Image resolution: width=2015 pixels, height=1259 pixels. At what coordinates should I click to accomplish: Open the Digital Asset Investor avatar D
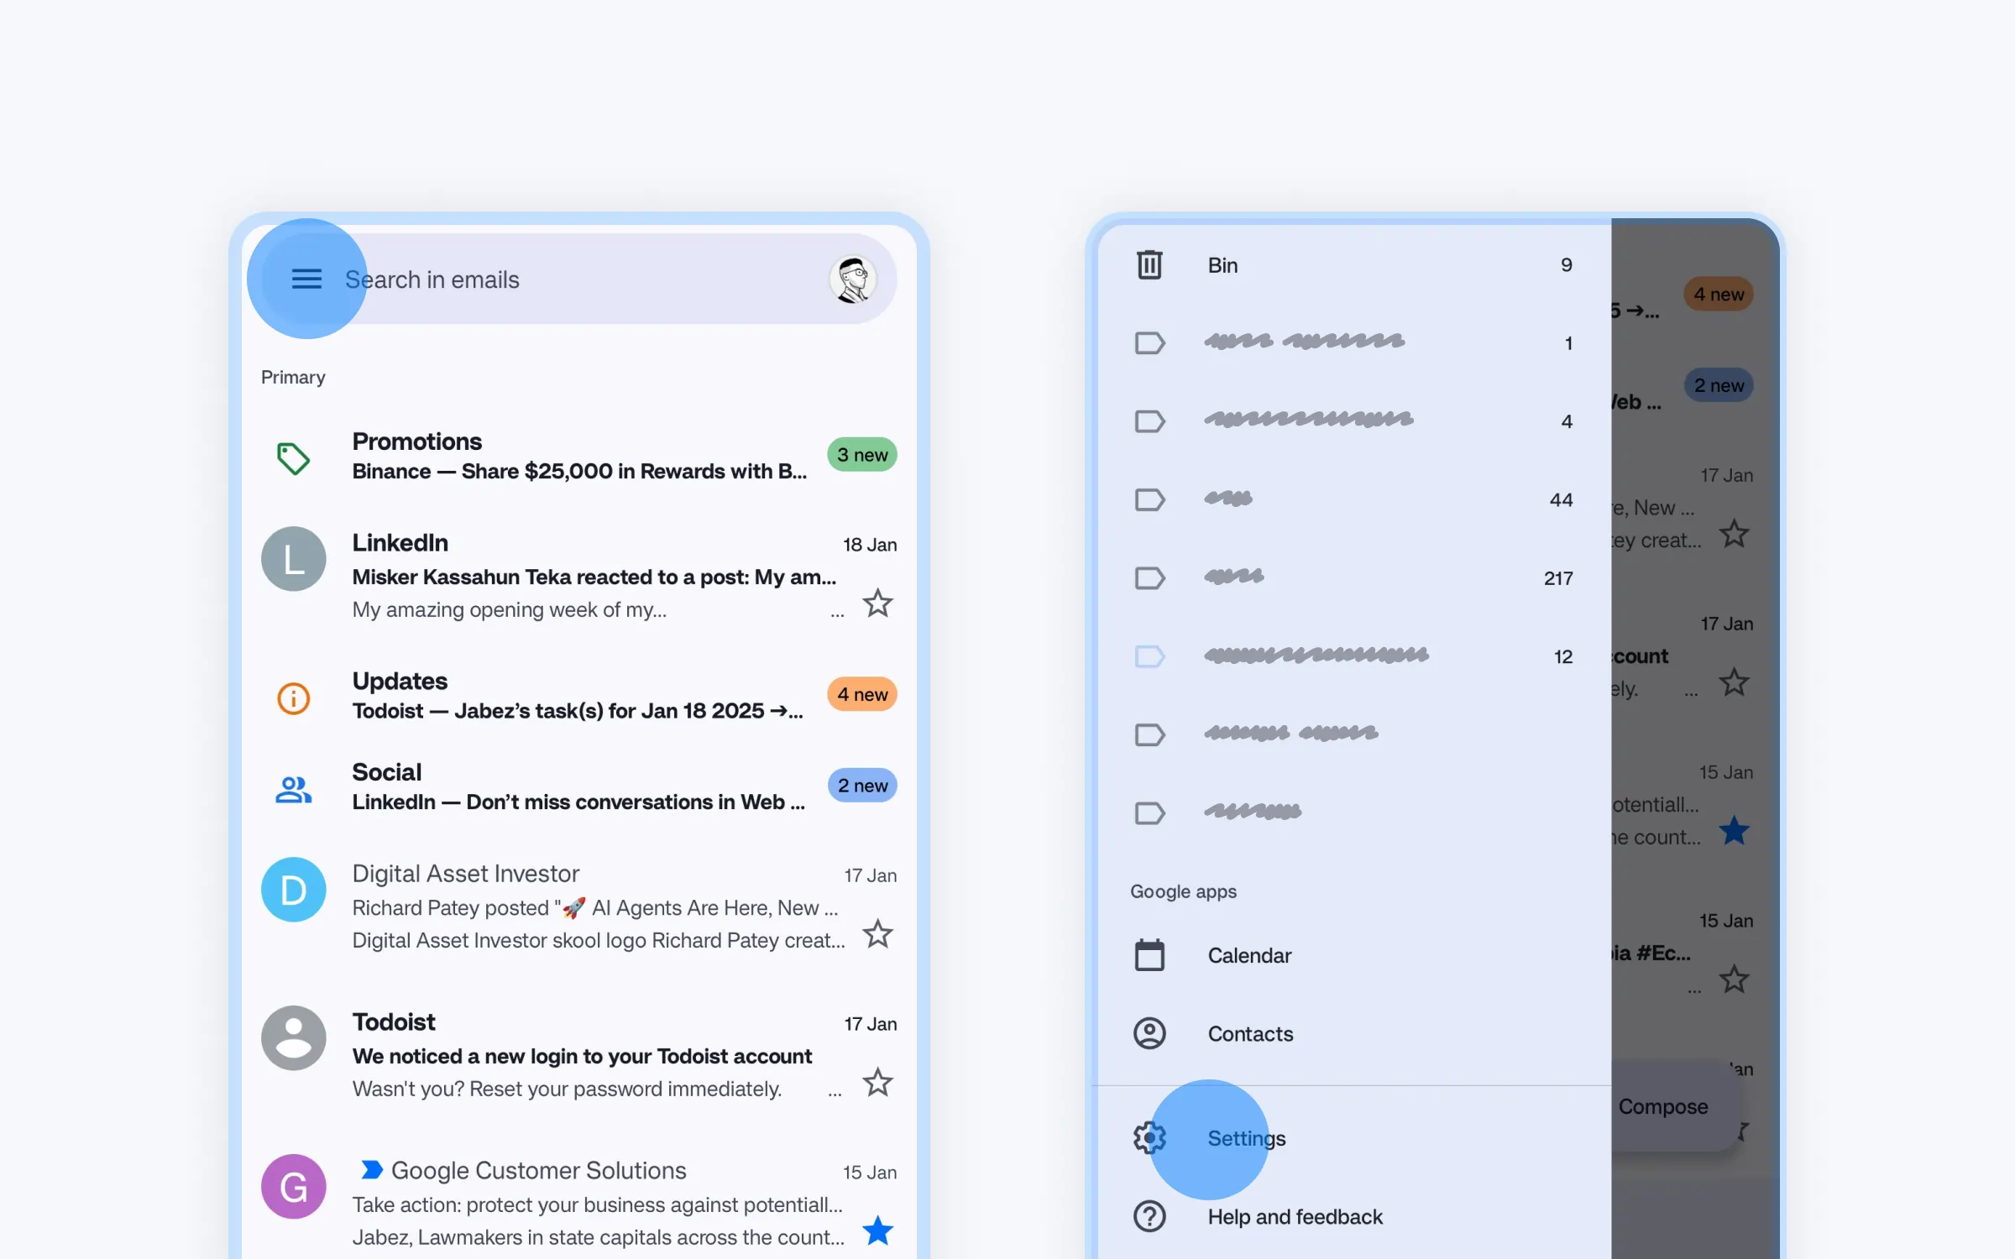[x=293, y=890]
